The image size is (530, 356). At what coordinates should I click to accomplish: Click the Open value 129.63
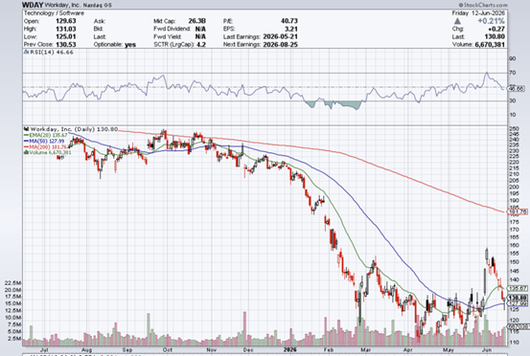[65, 21]
